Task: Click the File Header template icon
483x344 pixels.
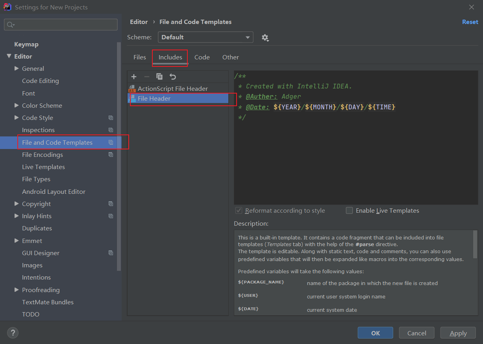Action: 132,99
